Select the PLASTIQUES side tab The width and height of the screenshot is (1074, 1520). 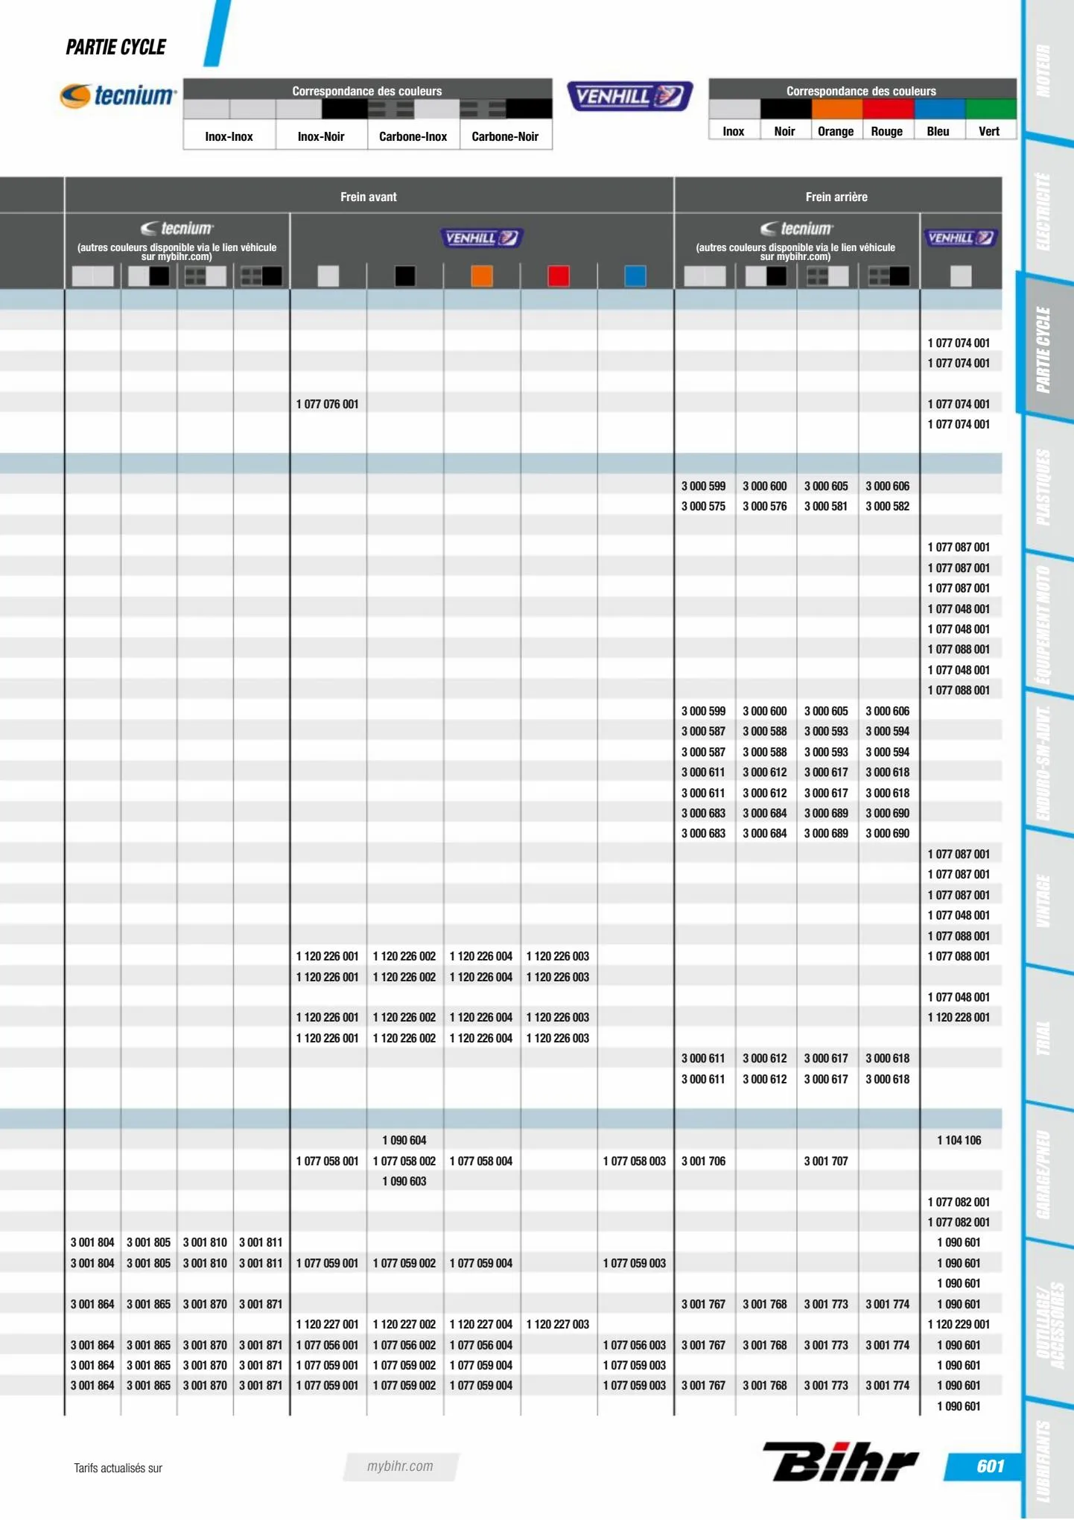(1044, 487)
